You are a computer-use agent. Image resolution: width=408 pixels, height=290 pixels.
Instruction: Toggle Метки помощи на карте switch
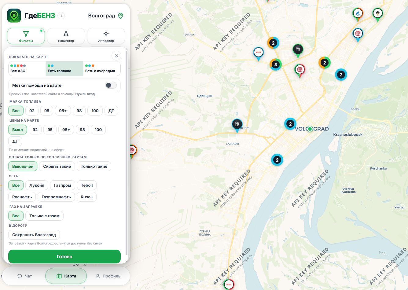click(x=111, y=85)
